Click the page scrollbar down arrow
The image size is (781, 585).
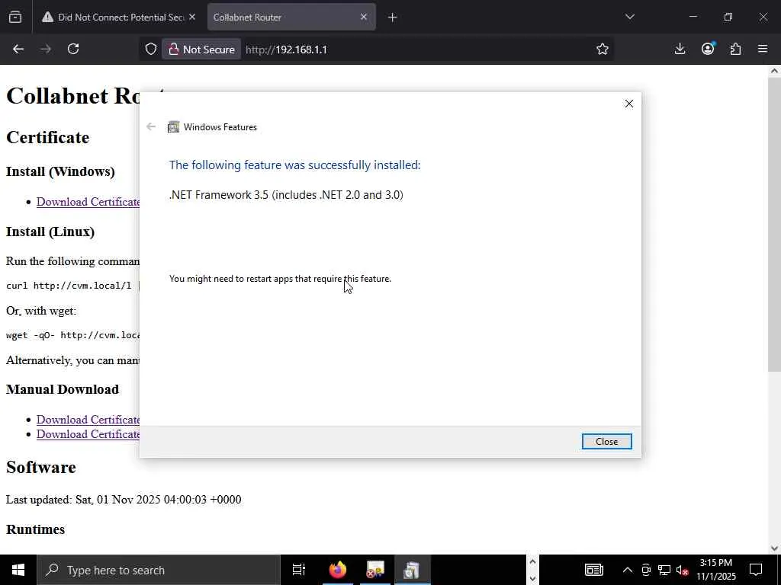[x=774, y=548]
